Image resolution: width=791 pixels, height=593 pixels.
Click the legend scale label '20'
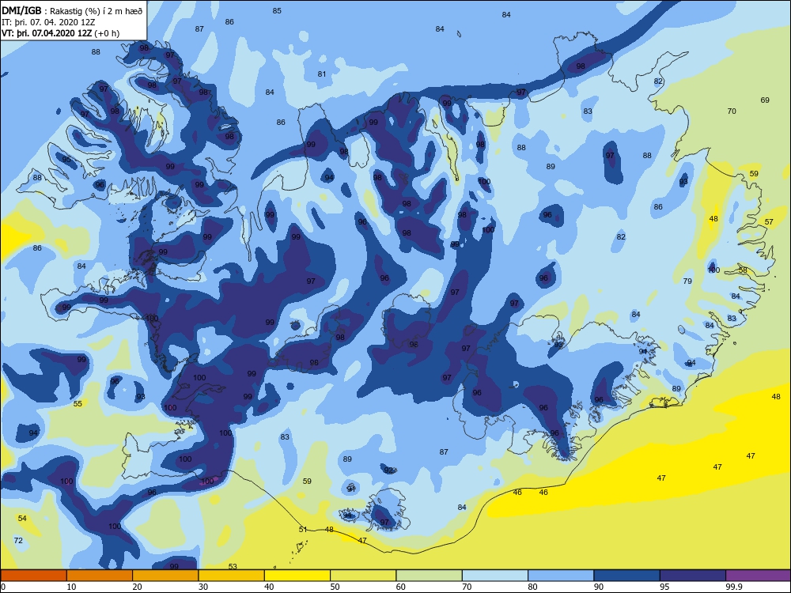pyautogui.click(x=137, y=587)
